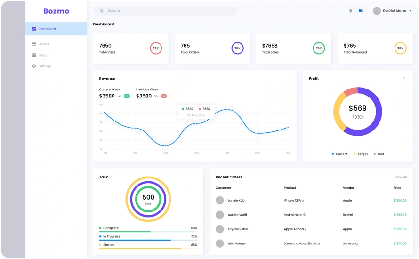The height and width of the screenshot is (259, 419).
Task: Click the Dashboard grid icon
Action: coord(34,29)
